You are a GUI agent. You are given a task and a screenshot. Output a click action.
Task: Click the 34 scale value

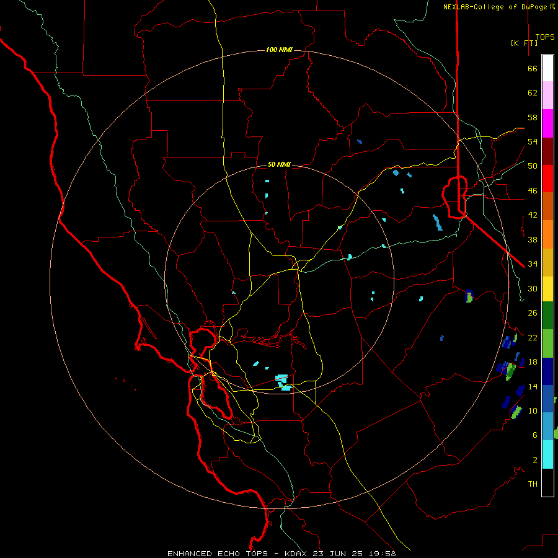tap(533, 263)
